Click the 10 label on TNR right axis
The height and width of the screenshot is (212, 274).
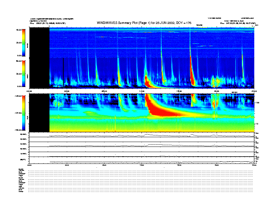(x=257, y=124)
